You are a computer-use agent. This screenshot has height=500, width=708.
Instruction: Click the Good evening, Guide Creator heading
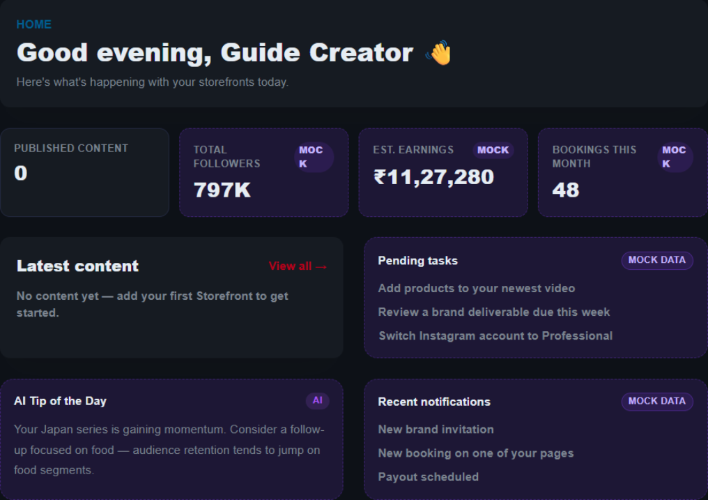(x=215, y=53)
